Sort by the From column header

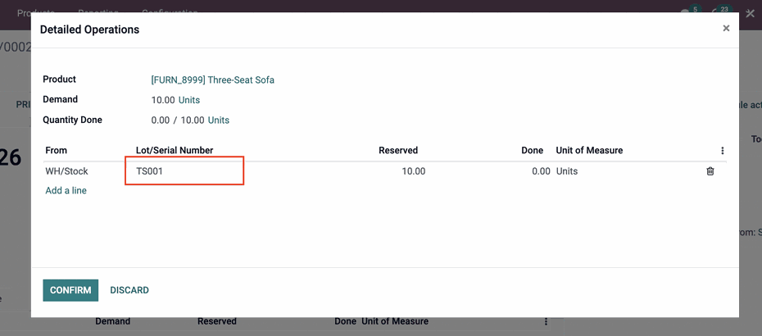pos(57,150)
